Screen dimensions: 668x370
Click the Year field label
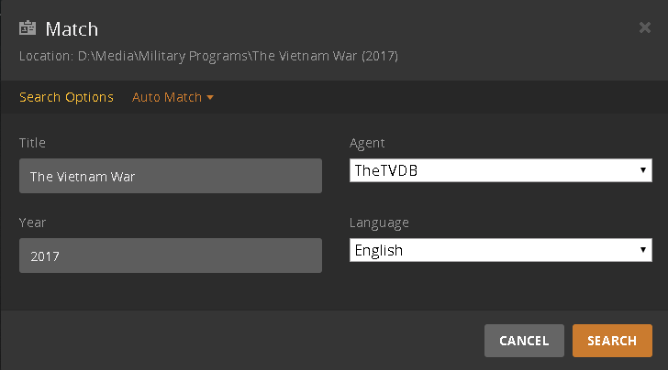[32, 223]
